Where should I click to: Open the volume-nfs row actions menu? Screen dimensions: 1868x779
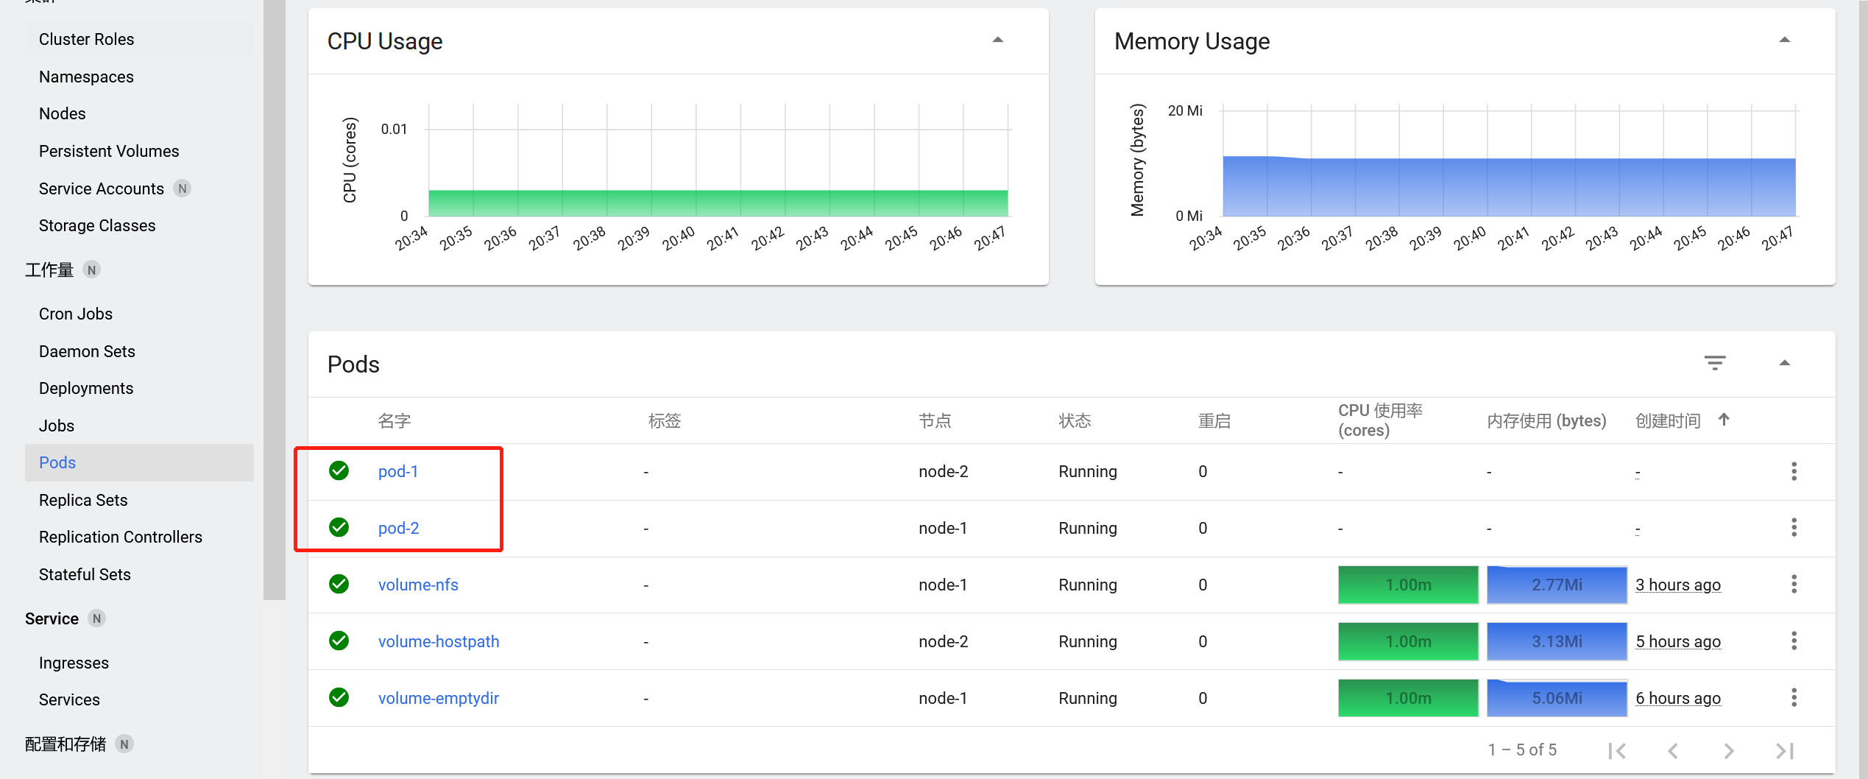click(x=1794, y=585)
